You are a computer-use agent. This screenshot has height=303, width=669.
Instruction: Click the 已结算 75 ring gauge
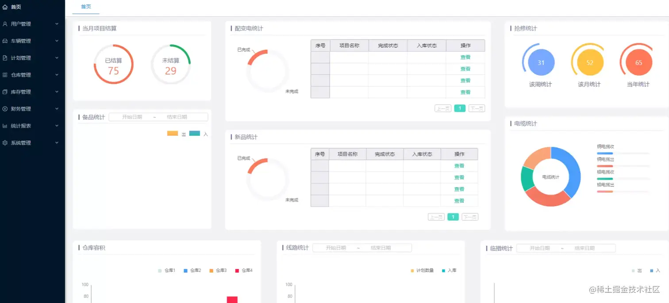tap(113, 64)
